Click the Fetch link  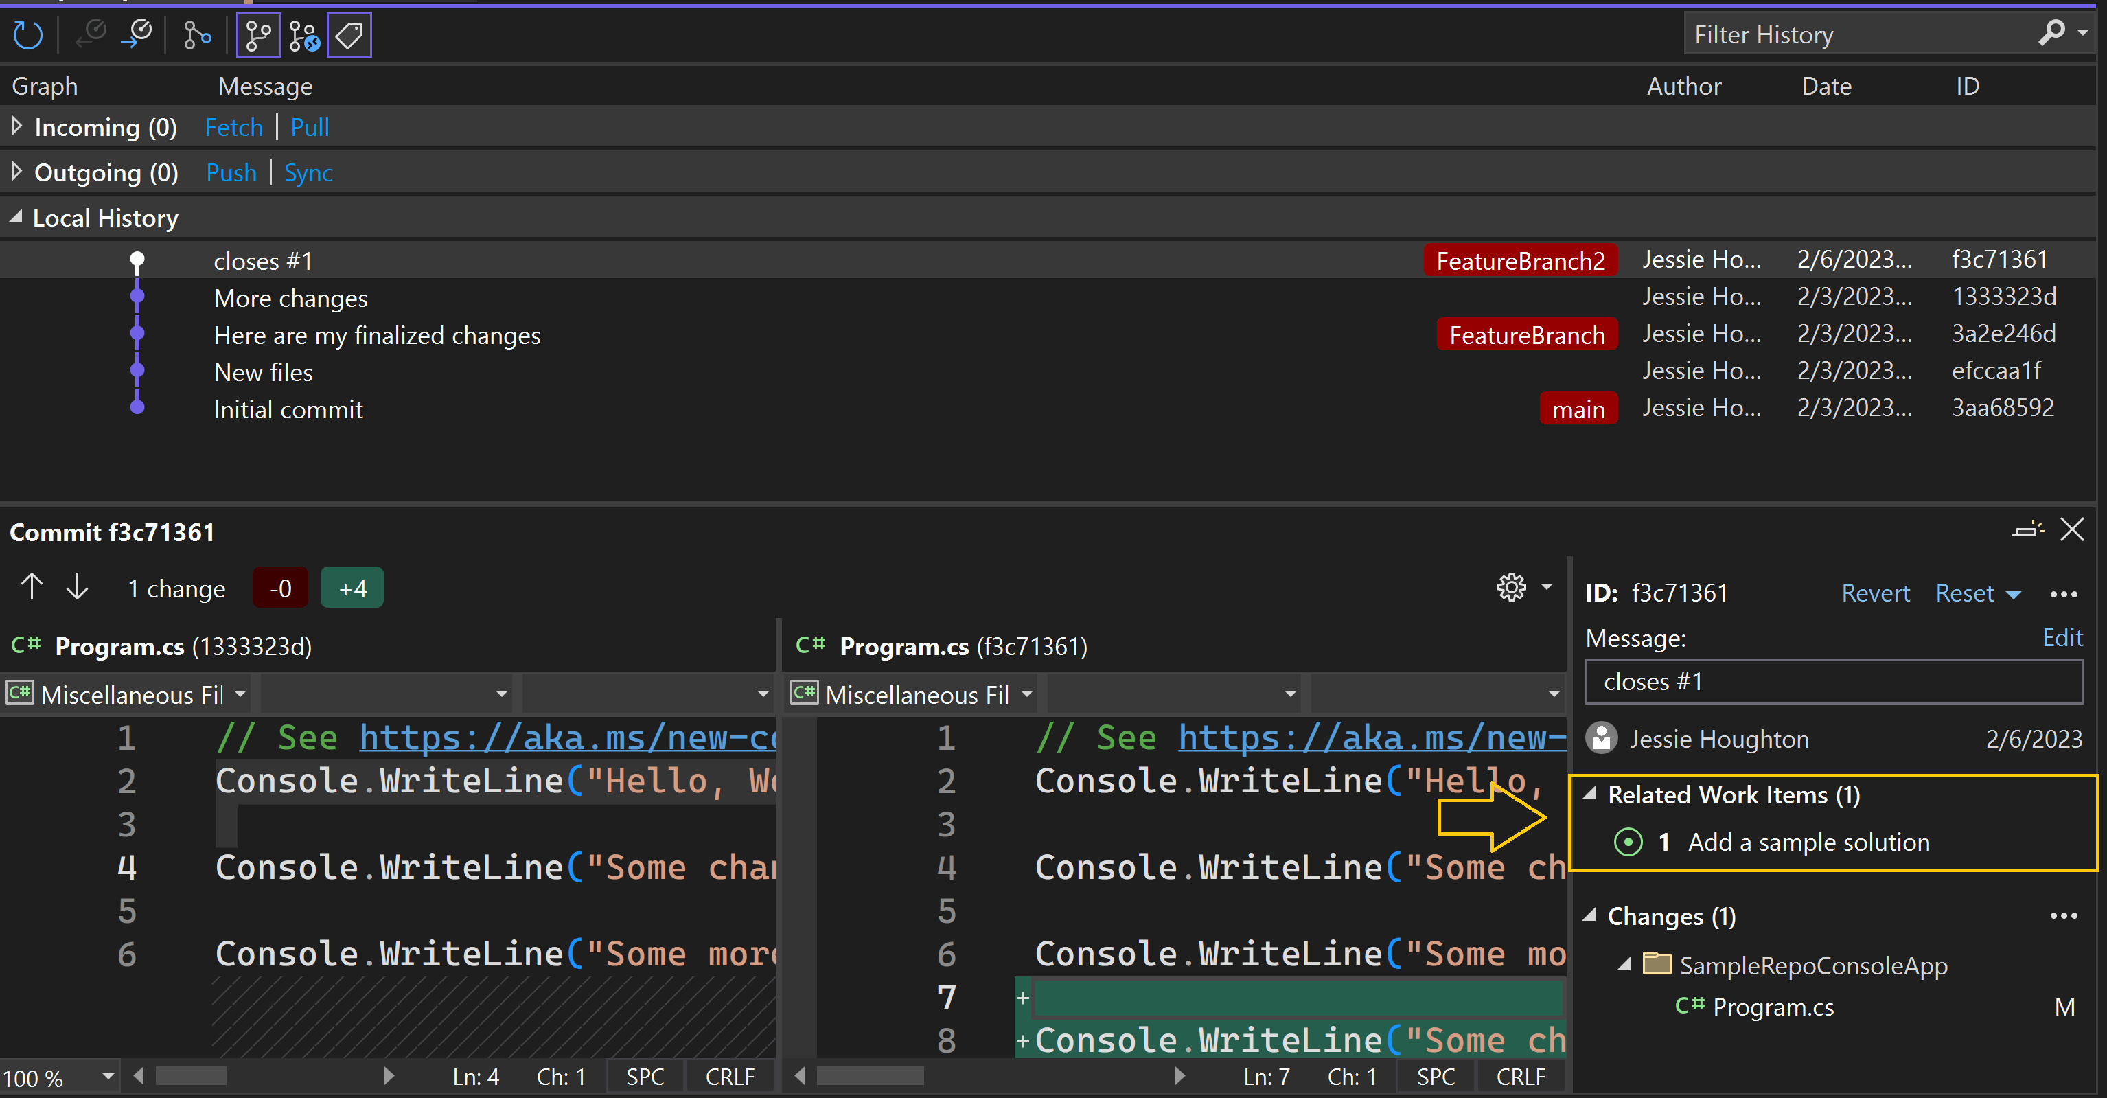(x=234, y=127)
